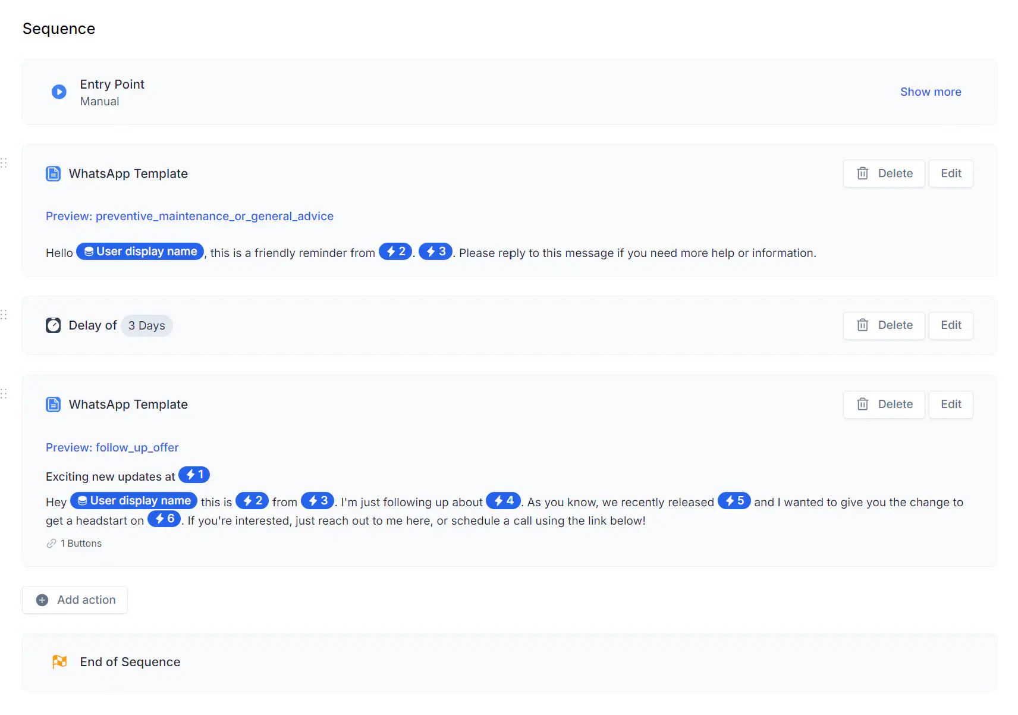Viewport: 1018px width, 715px height.
Task: Delete the follow_up_offer WhatsApp Template
Action: pyautogui.click(x=884, y=404)
